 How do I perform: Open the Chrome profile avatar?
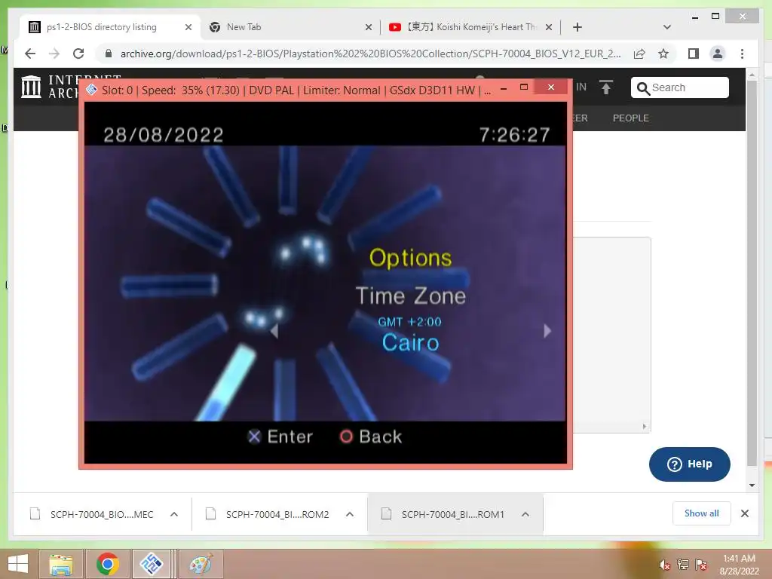coord(718,54)
